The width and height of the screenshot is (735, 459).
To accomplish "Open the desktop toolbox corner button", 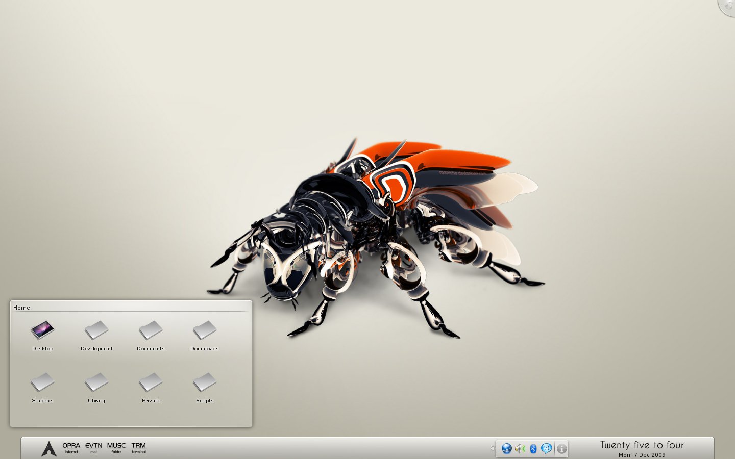I will tap(727, 7).
